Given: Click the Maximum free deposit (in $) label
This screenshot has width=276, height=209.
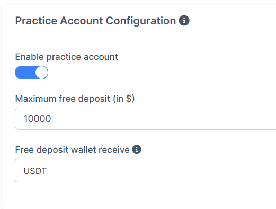Looking at the screenshot, I should (x=75, y=99).
